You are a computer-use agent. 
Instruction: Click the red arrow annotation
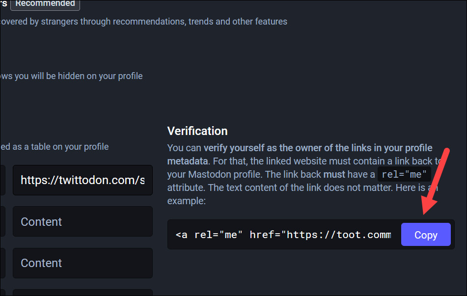coord(435,182)
